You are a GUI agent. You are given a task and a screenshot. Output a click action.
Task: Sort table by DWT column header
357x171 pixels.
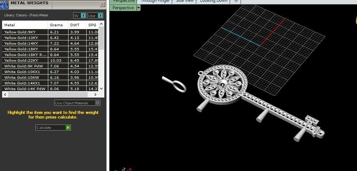pyautogui.click(x=77, y=25)
